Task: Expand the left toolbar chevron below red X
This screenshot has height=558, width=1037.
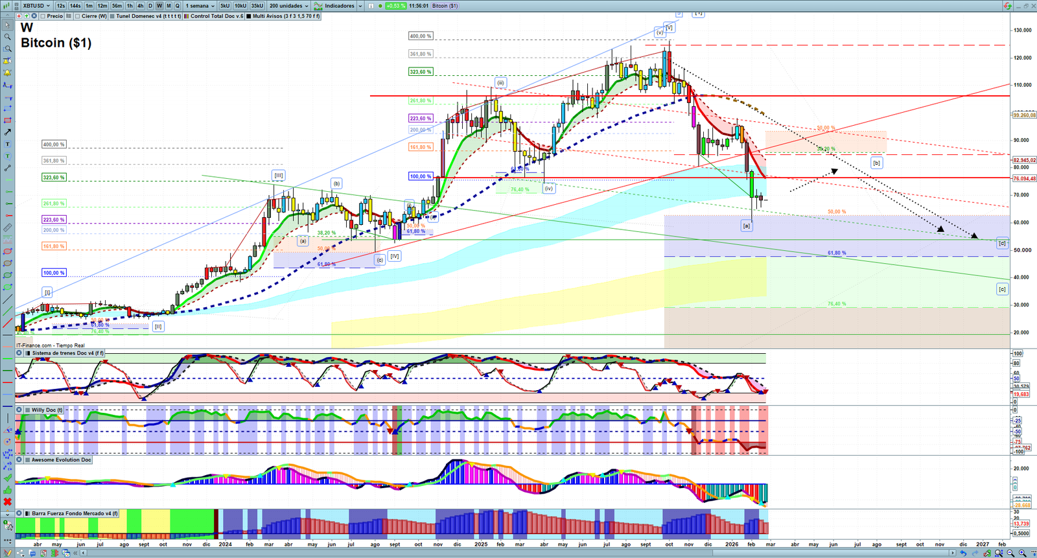Action: (x=8, y=513)
